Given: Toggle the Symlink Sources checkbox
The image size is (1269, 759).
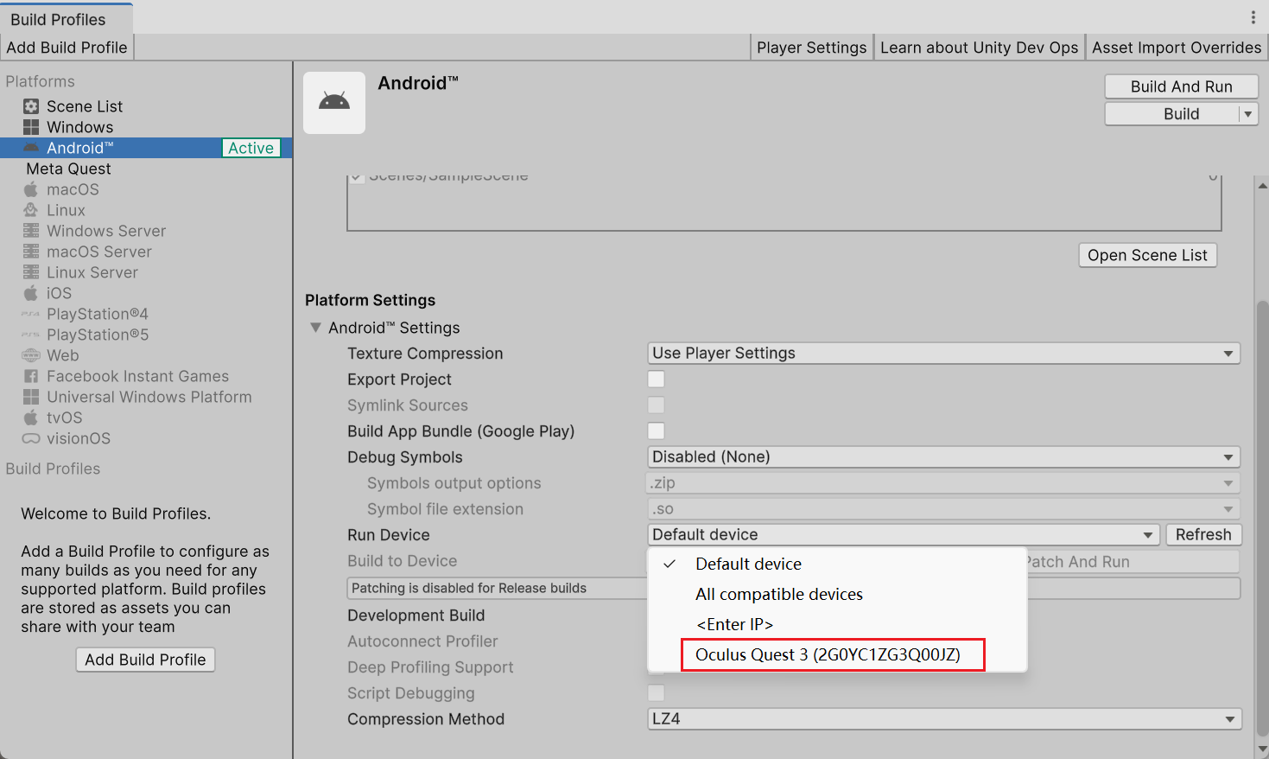Looking at the screenshot, I should point(657,405).
